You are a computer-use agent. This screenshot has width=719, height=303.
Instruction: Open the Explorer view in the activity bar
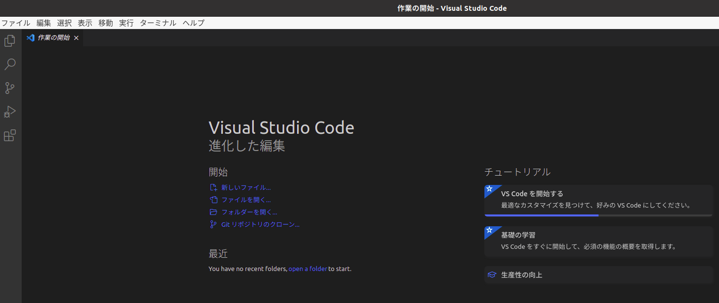coord(9,41)
